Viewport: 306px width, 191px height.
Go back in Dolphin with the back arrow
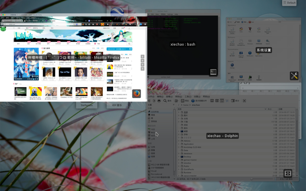tap(149, 101)
